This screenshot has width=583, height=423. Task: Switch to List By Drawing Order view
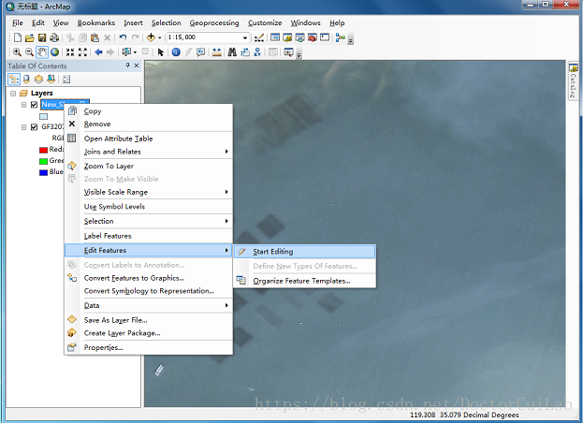(14, 80)
